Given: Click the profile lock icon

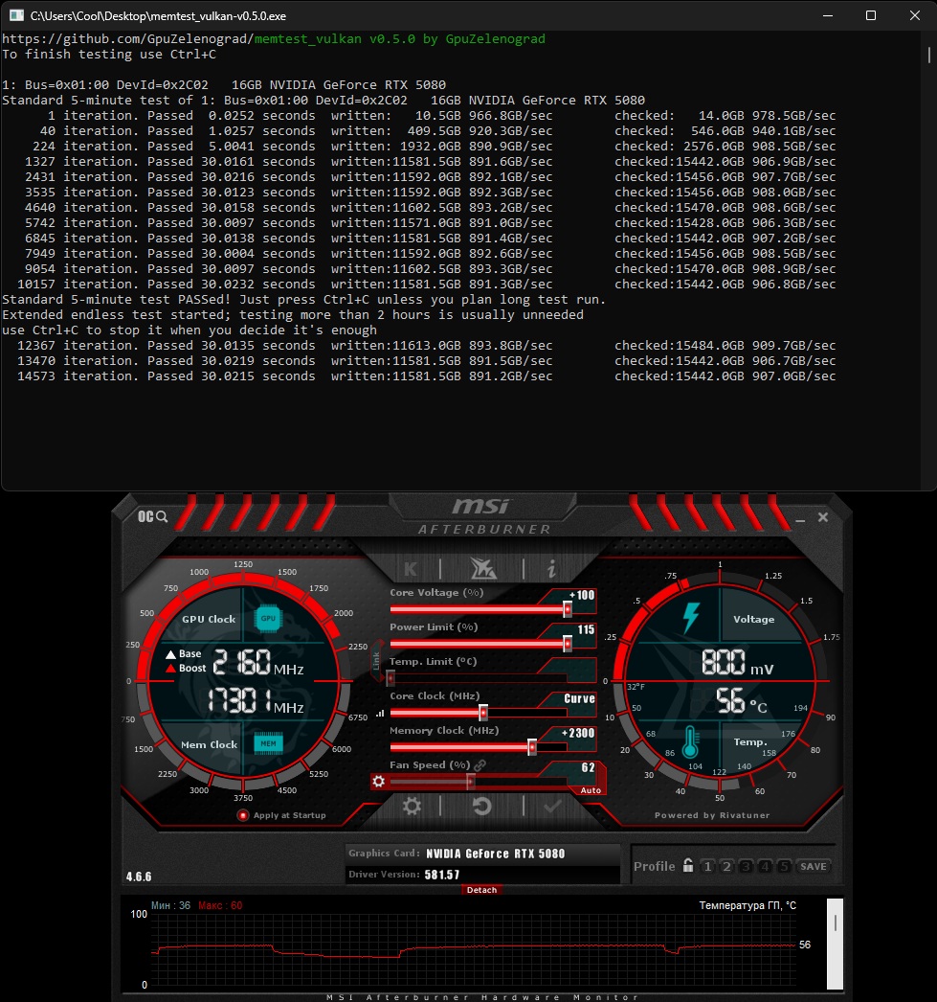Looking at the screenshot, I should point(687,866).
